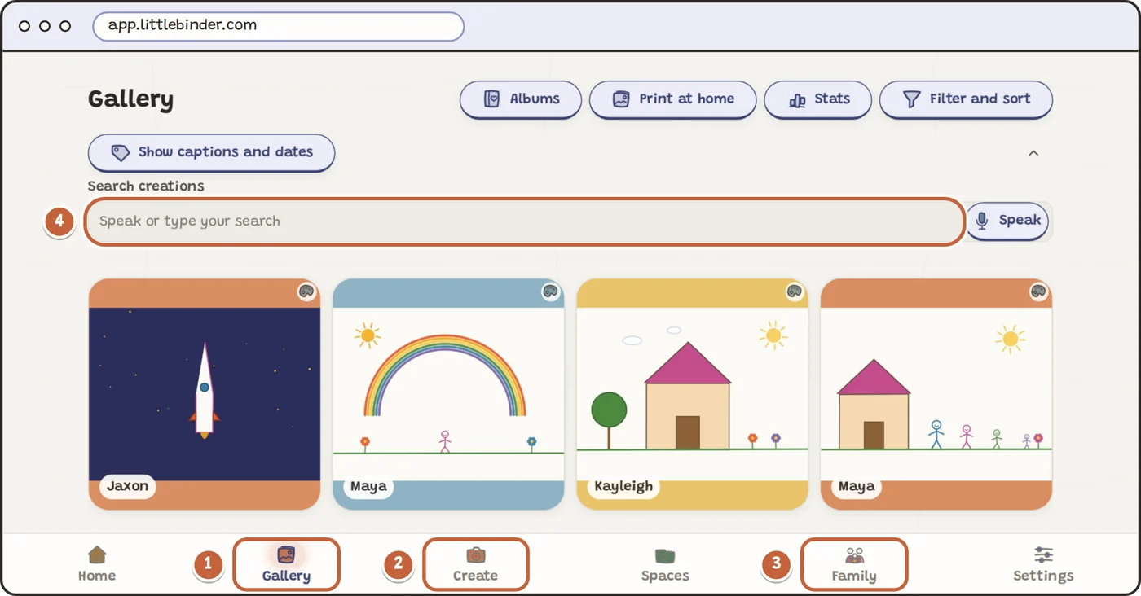Open the Albums button
1141x596 pixels.
(521, 99)
